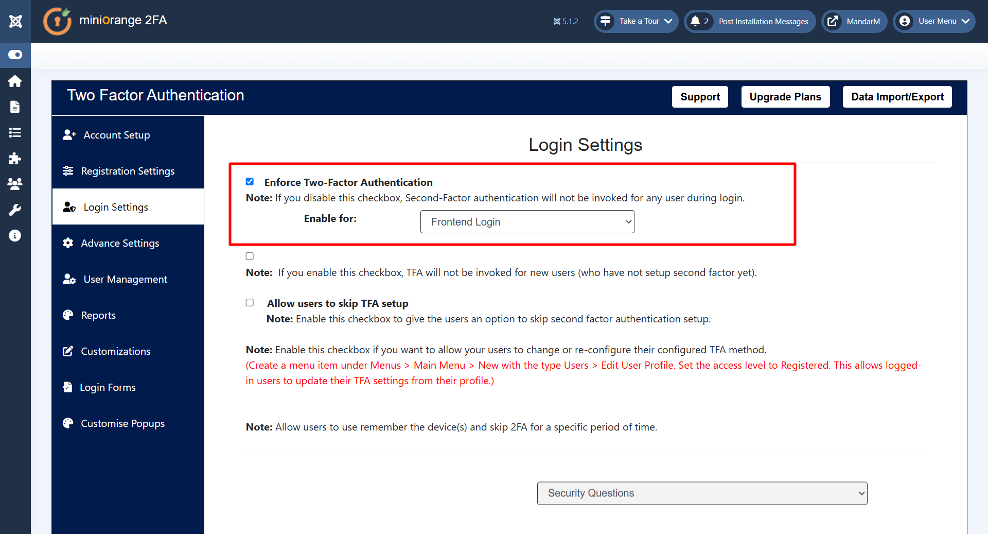The width and height of the screenshot is (988, 534).
Task: Open Data Import/Export
Action: 897,97
